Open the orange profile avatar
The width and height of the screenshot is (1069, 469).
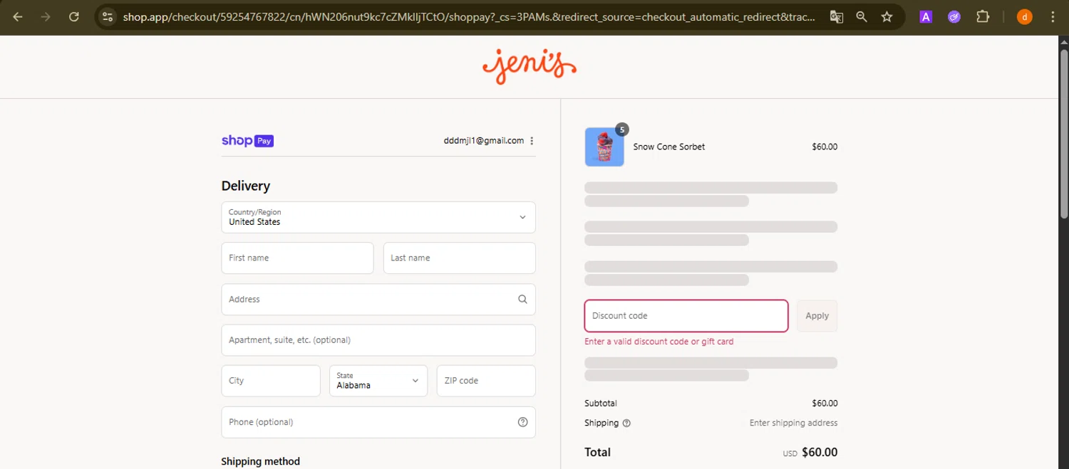(x=1025, y=17)
